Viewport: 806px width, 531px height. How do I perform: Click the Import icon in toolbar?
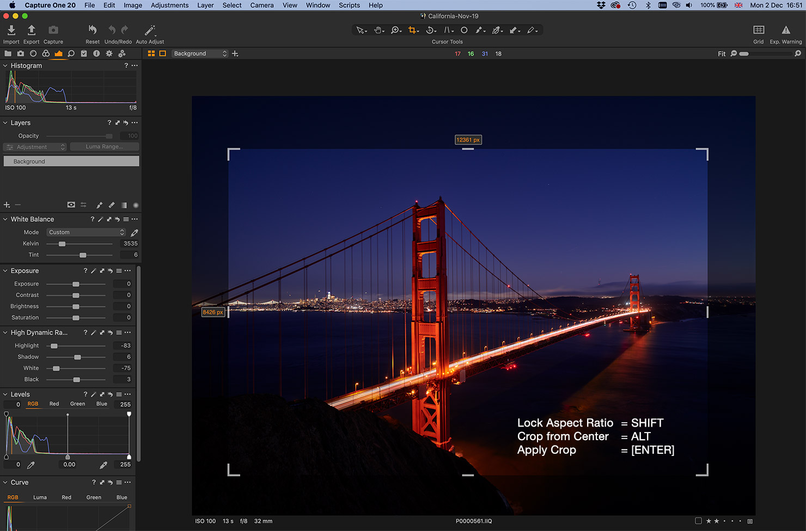[11, 30]
